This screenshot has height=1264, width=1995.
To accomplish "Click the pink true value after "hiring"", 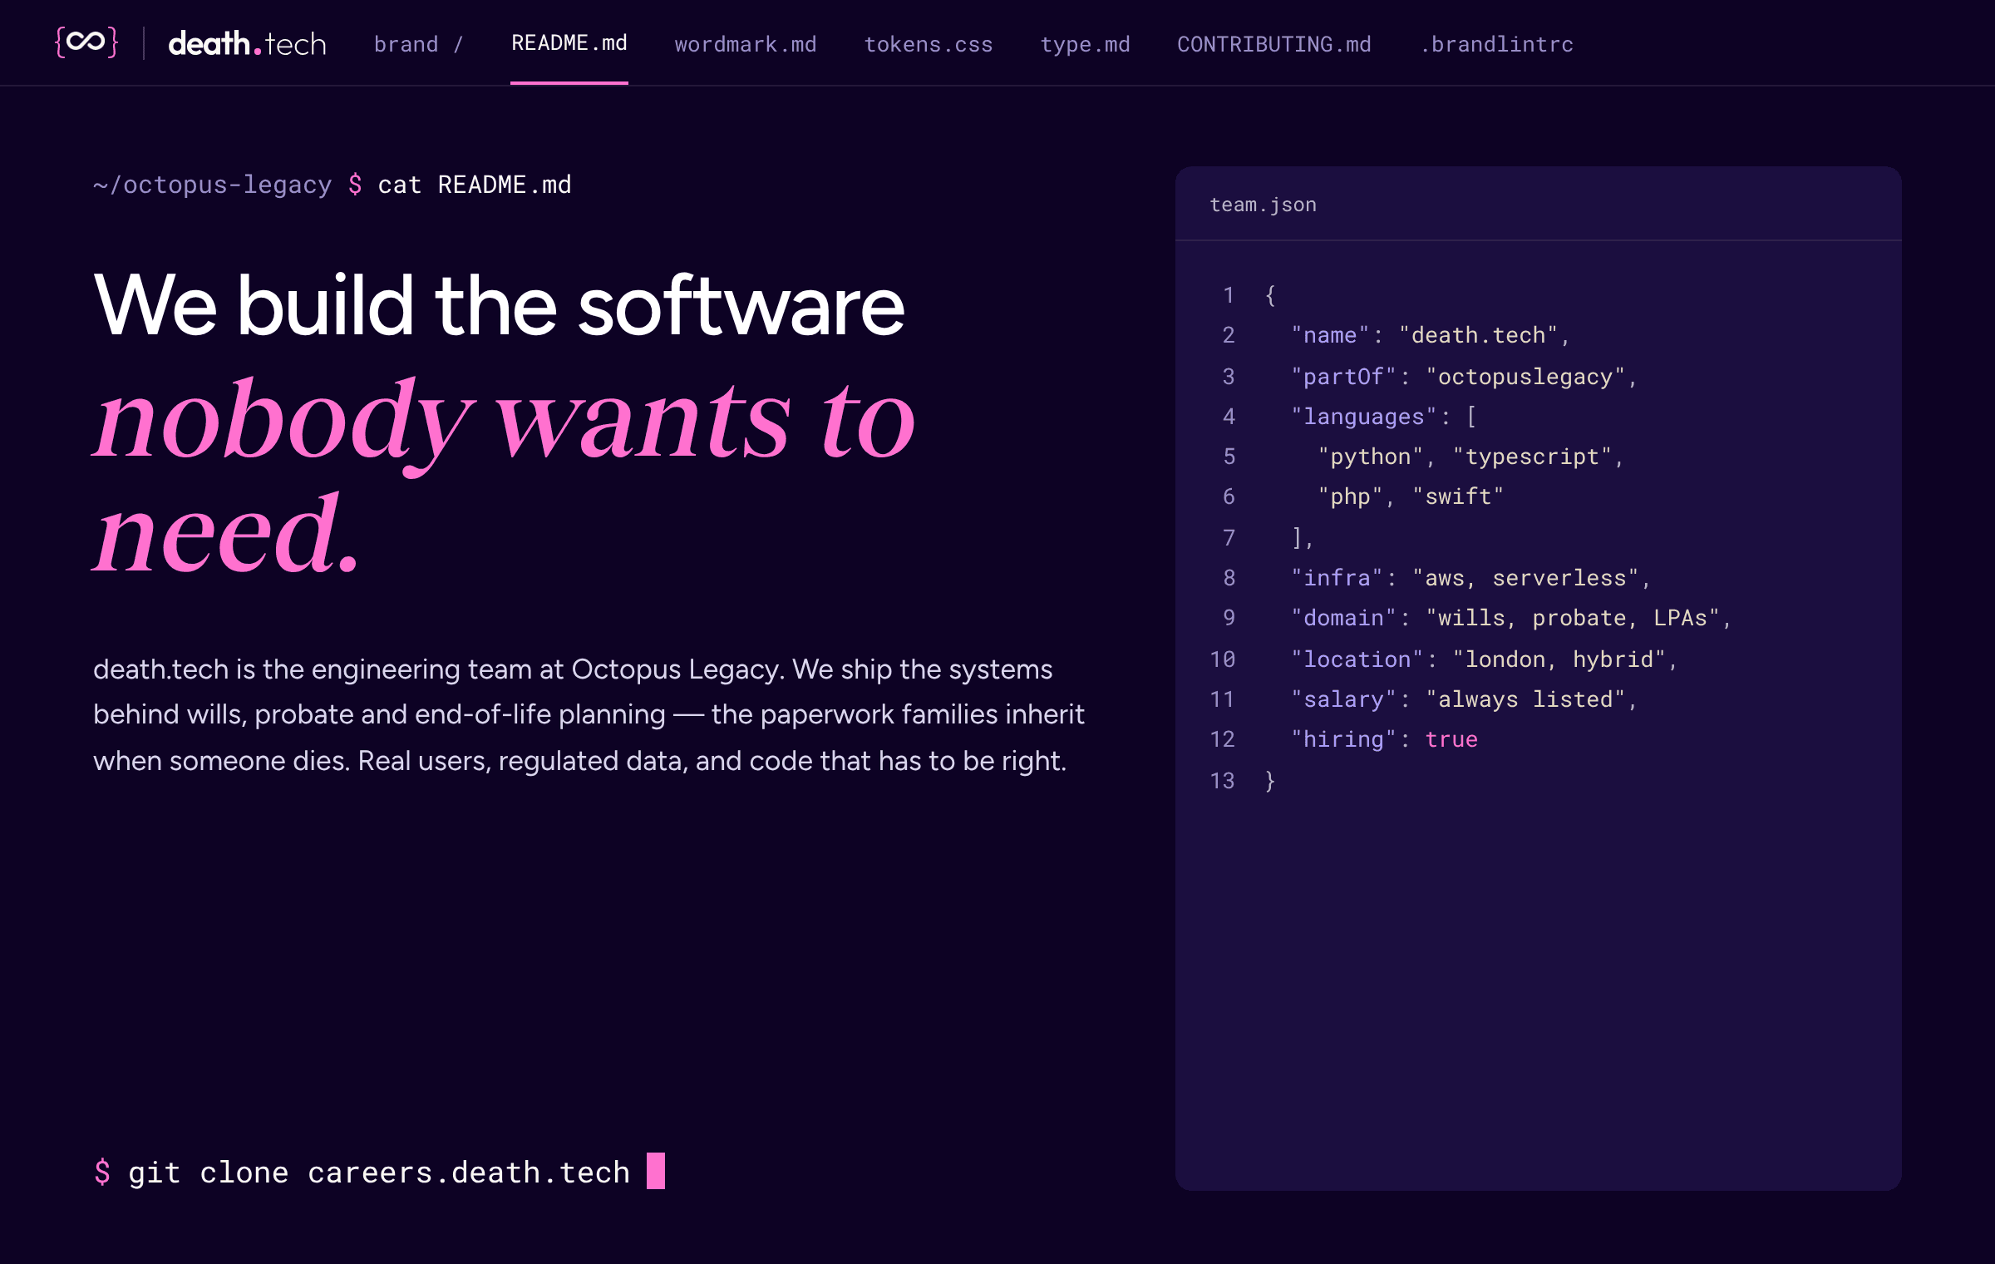I will pyautogui.click(x=1451, y=739).
